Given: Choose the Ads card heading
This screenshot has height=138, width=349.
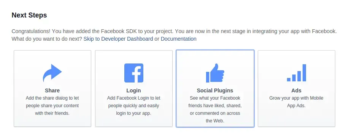Looking at the screenshot, I should click(297, 90).
